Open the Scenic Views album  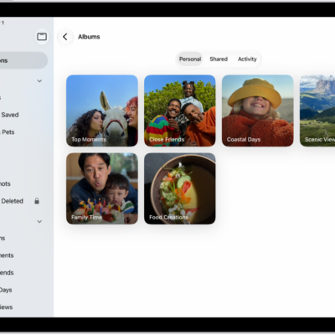317,111
